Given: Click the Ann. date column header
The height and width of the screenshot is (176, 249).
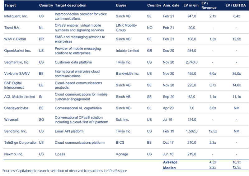Looking at the screenshot, I should [171, 6].
